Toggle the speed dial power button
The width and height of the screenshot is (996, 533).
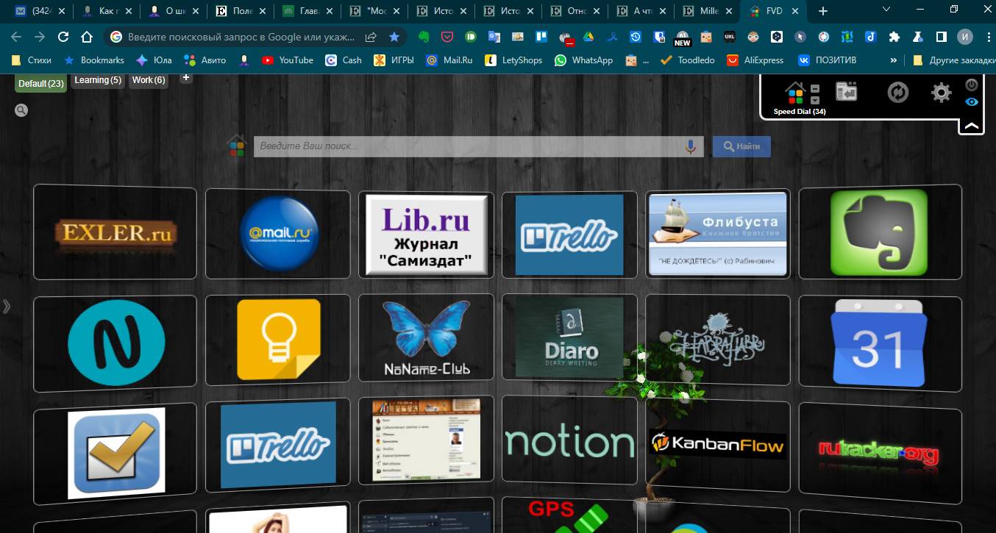point(972,85)
